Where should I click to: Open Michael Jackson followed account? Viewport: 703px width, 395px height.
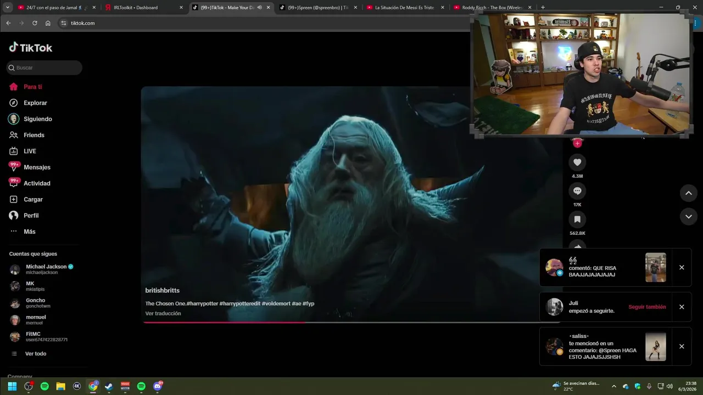pos(42,269)
